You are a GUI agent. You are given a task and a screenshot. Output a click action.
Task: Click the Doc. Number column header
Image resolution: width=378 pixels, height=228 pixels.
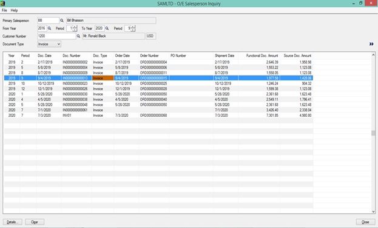coord(72,56)
